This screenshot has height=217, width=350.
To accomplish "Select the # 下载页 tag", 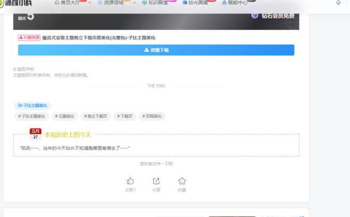I will (125, 116).
